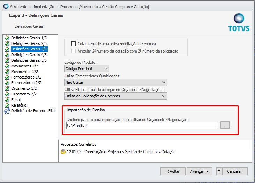Click the checklist icon beside Definições Gerais 2/5
The height and width of the screenshot is (183, 255).
[x=7, y=43]
